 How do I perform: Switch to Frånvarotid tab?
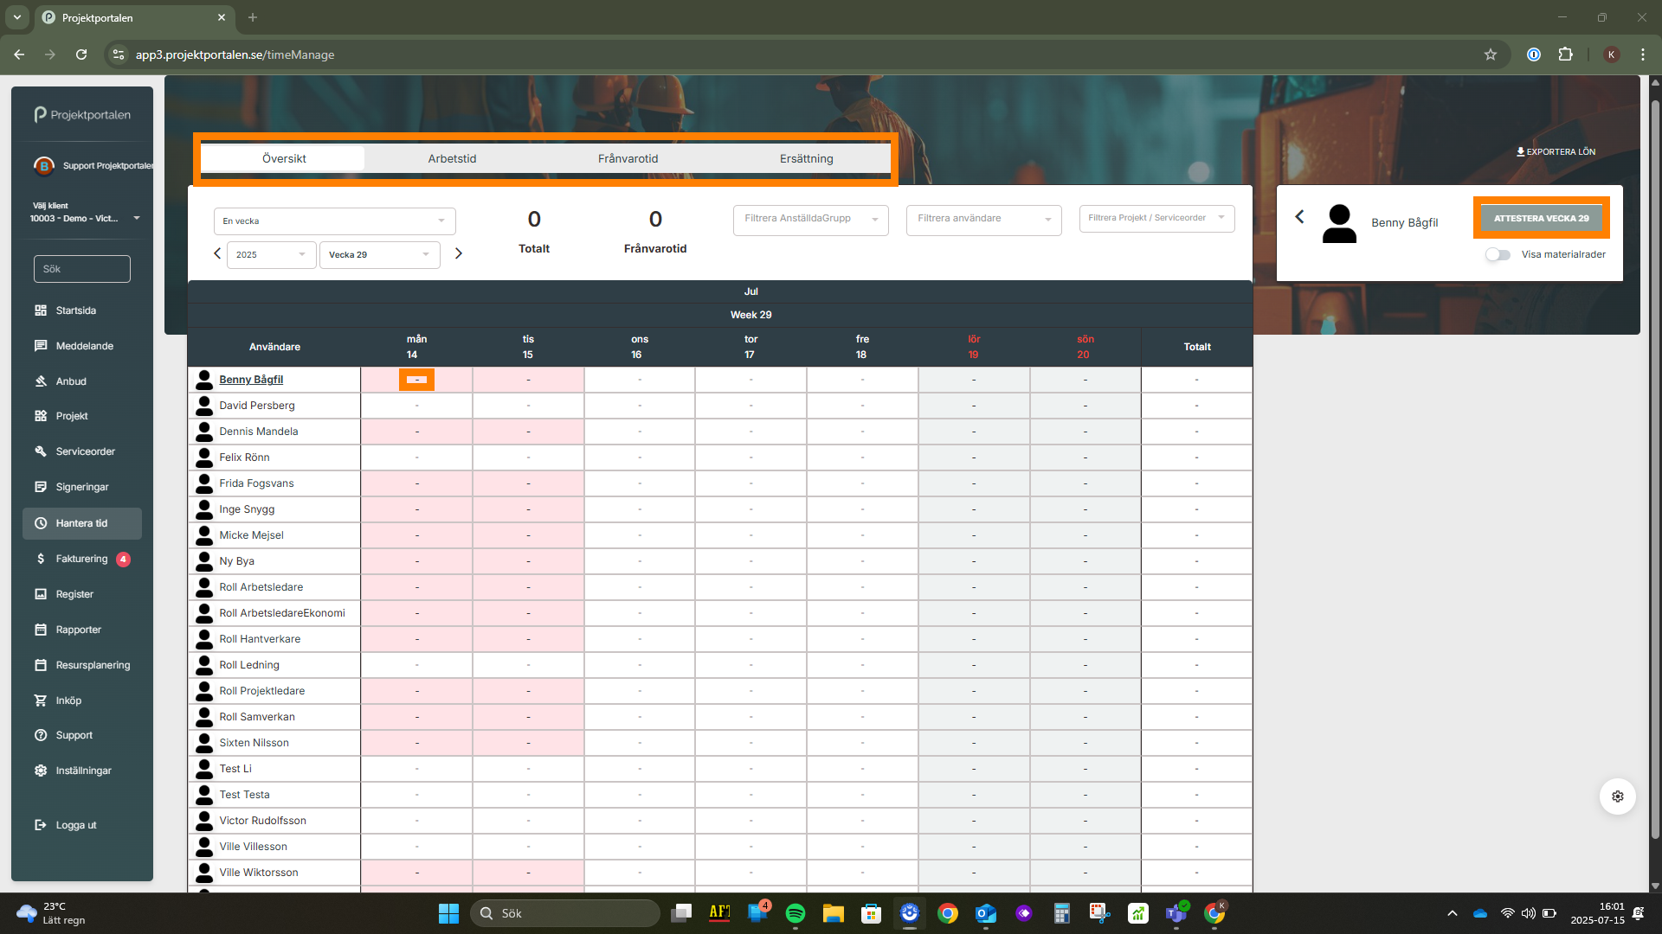point(628,158)
